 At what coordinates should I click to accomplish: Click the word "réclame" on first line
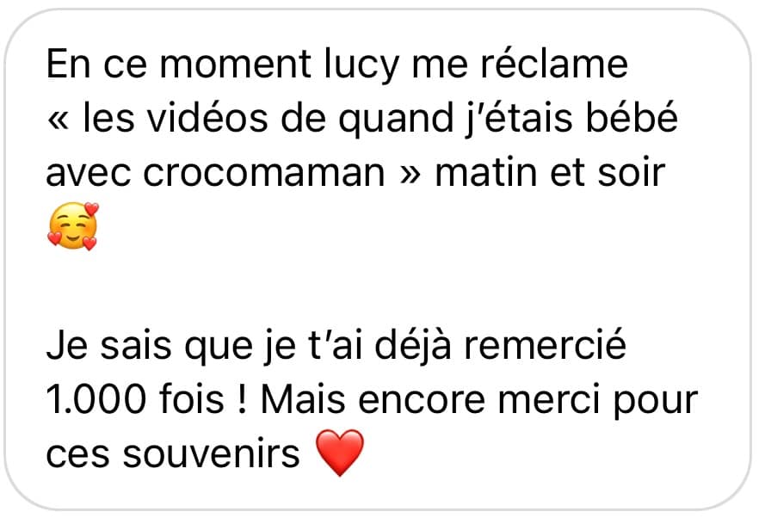pos(554,63)
